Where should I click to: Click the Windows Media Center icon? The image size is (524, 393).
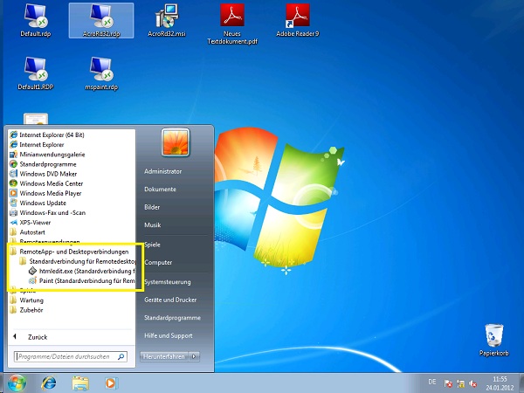pyautogui.click(x=13, y=183)
